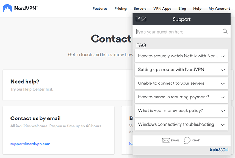235x158 pixels.
Task: Click the 'Need help?' card heading
Action: pos(25,82)
